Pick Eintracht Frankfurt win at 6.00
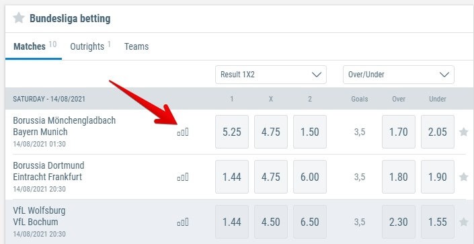The height and width of the screenshot is (244, 474). [310, 177]
